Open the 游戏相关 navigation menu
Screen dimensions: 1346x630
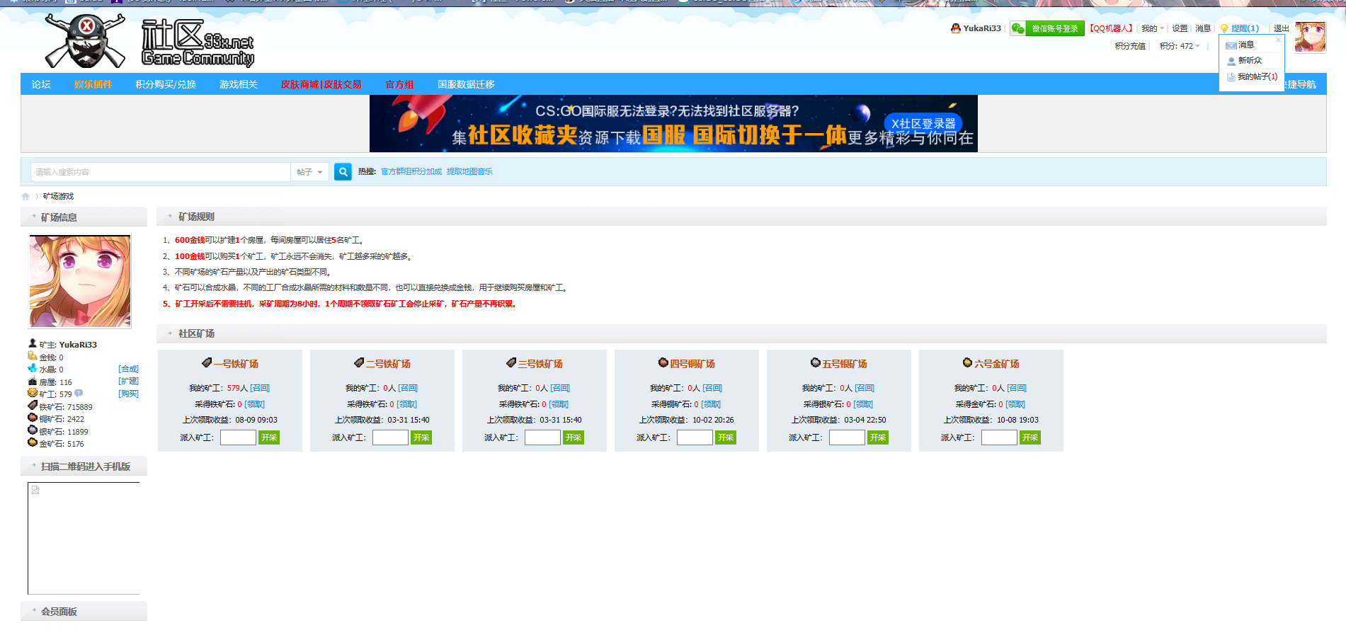click(x=239, y=84)
